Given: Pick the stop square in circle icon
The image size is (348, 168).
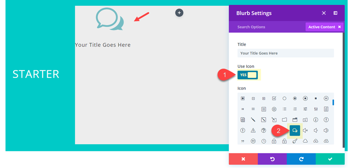Looking at the screenshot, I should (305, 99).
